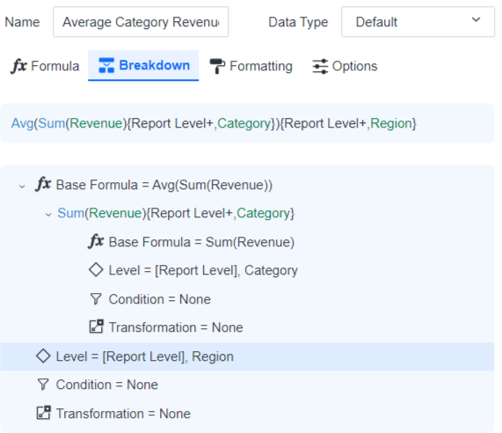502x433 pixels.
Task: Click Category in the top formula expression
Action: click(x=244, y=123)
